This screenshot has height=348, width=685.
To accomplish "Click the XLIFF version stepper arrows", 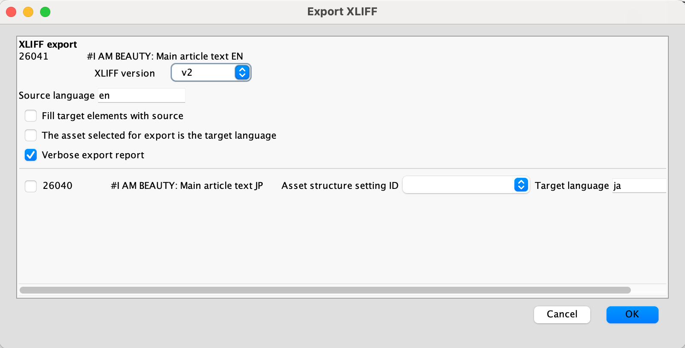I will tap(242, 73).
